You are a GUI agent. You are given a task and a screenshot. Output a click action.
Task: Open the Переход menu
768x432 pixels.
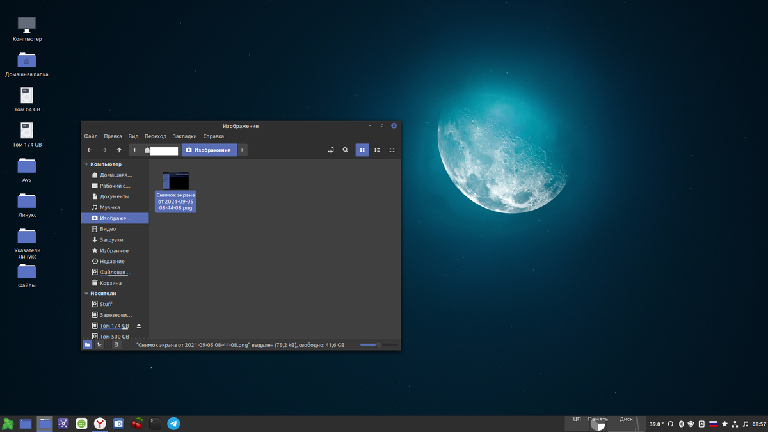coord(156,136)
